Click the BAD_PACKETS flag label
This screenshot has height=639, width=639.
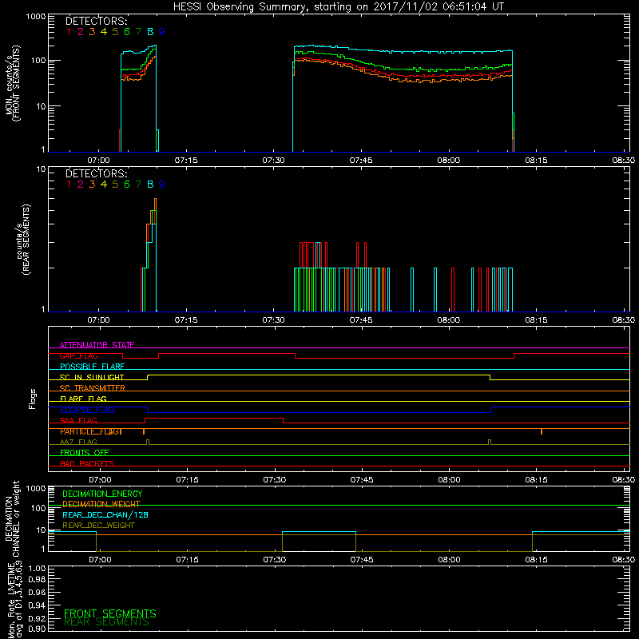(x=87, y=463)
